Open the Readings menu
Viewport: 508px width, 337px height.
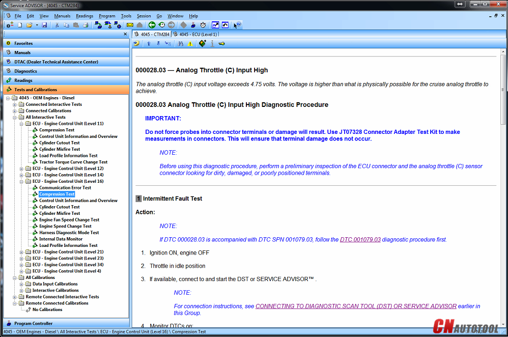pyautogui.click(x=84, y=16)
